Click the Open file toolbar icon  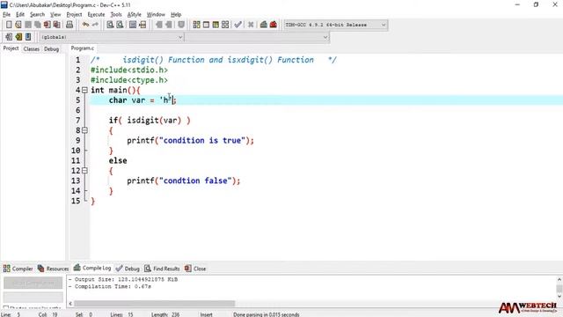(18, 25)
